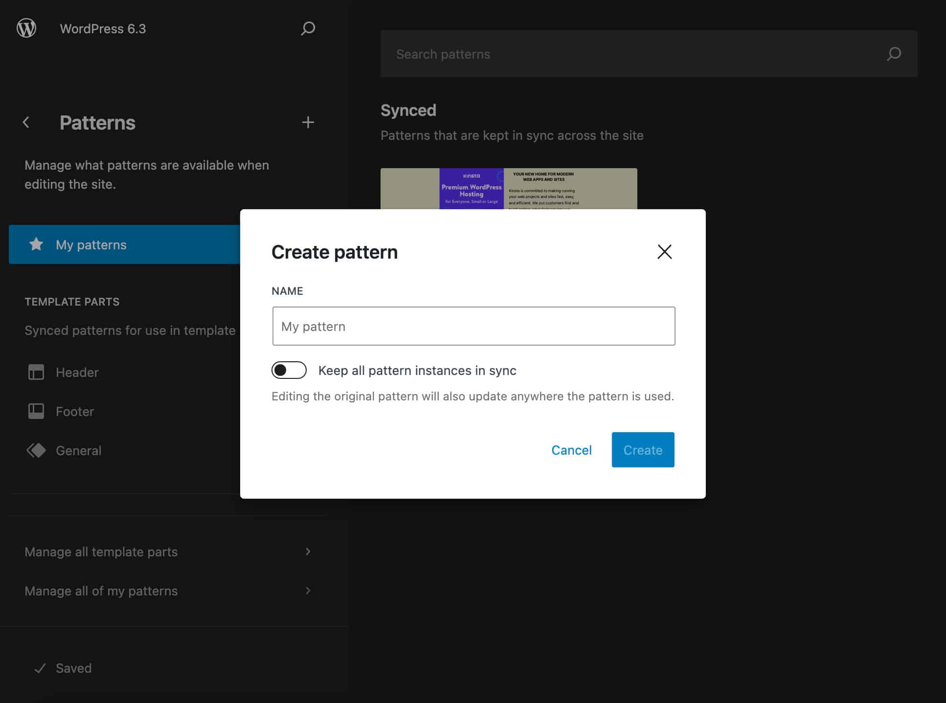Click the WordPress logo icon

click(x=27, y=28)
